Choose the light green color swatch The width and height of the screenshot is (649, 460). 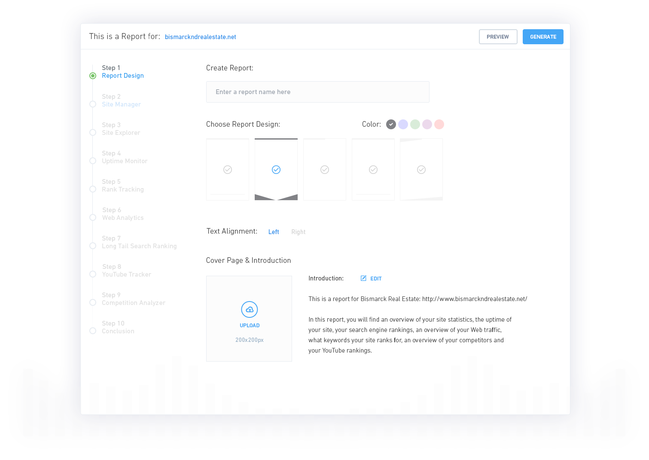tap(415, 125)
